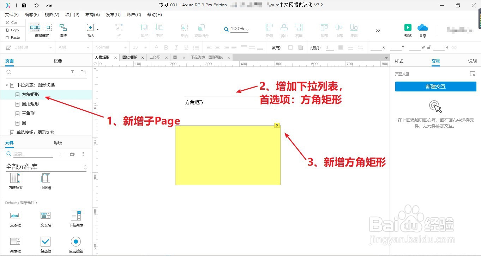481x256 pixels.
Task: Redo using the title bar arrow
Action: tap(49, 5)
